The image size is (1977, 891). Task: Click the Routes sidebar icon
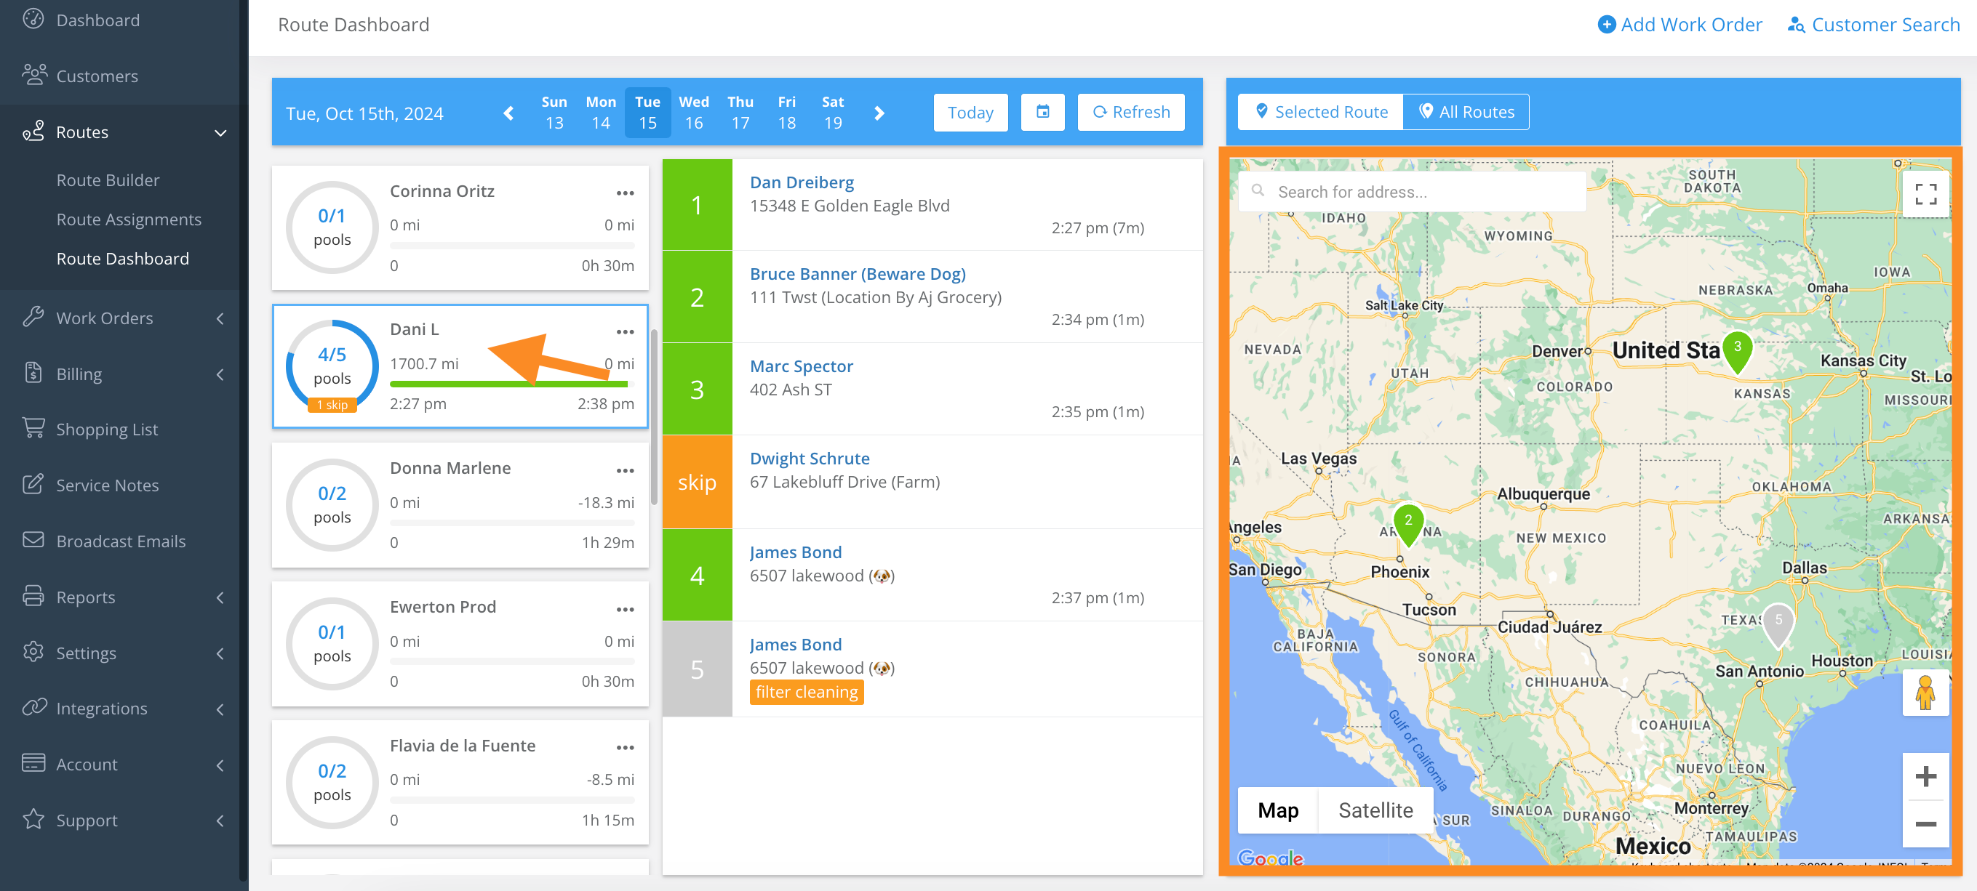tap(33, 131)
